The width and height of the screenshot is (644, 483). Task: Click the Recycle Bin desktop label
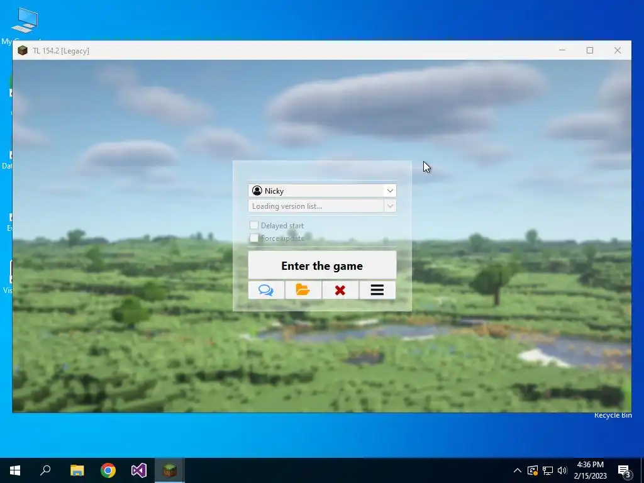(x=613, y=416)
